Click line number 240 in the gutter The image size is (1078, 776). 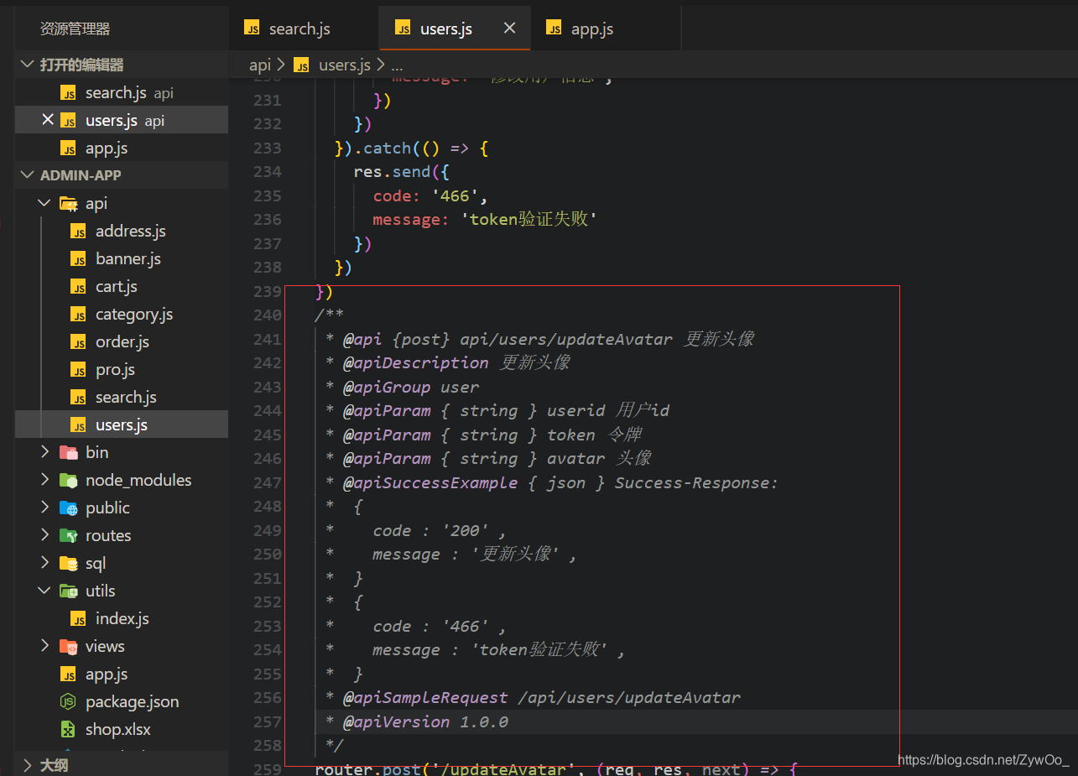tap(268, 315)
